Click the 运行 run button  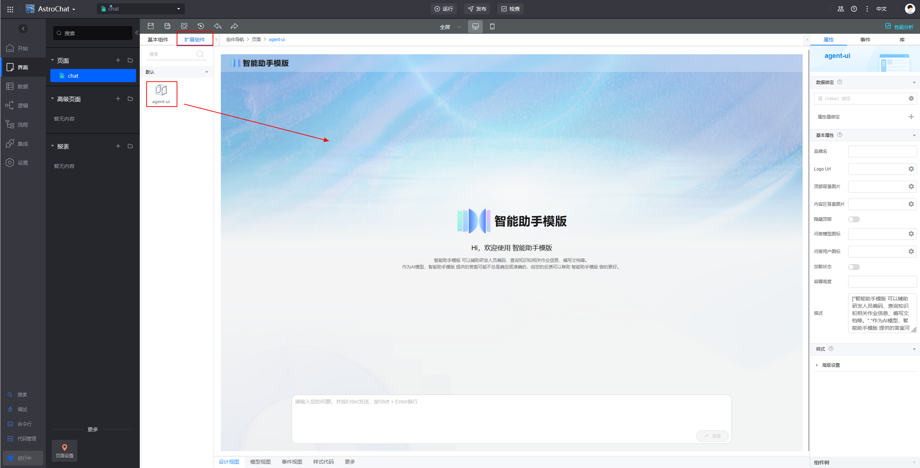443,9
